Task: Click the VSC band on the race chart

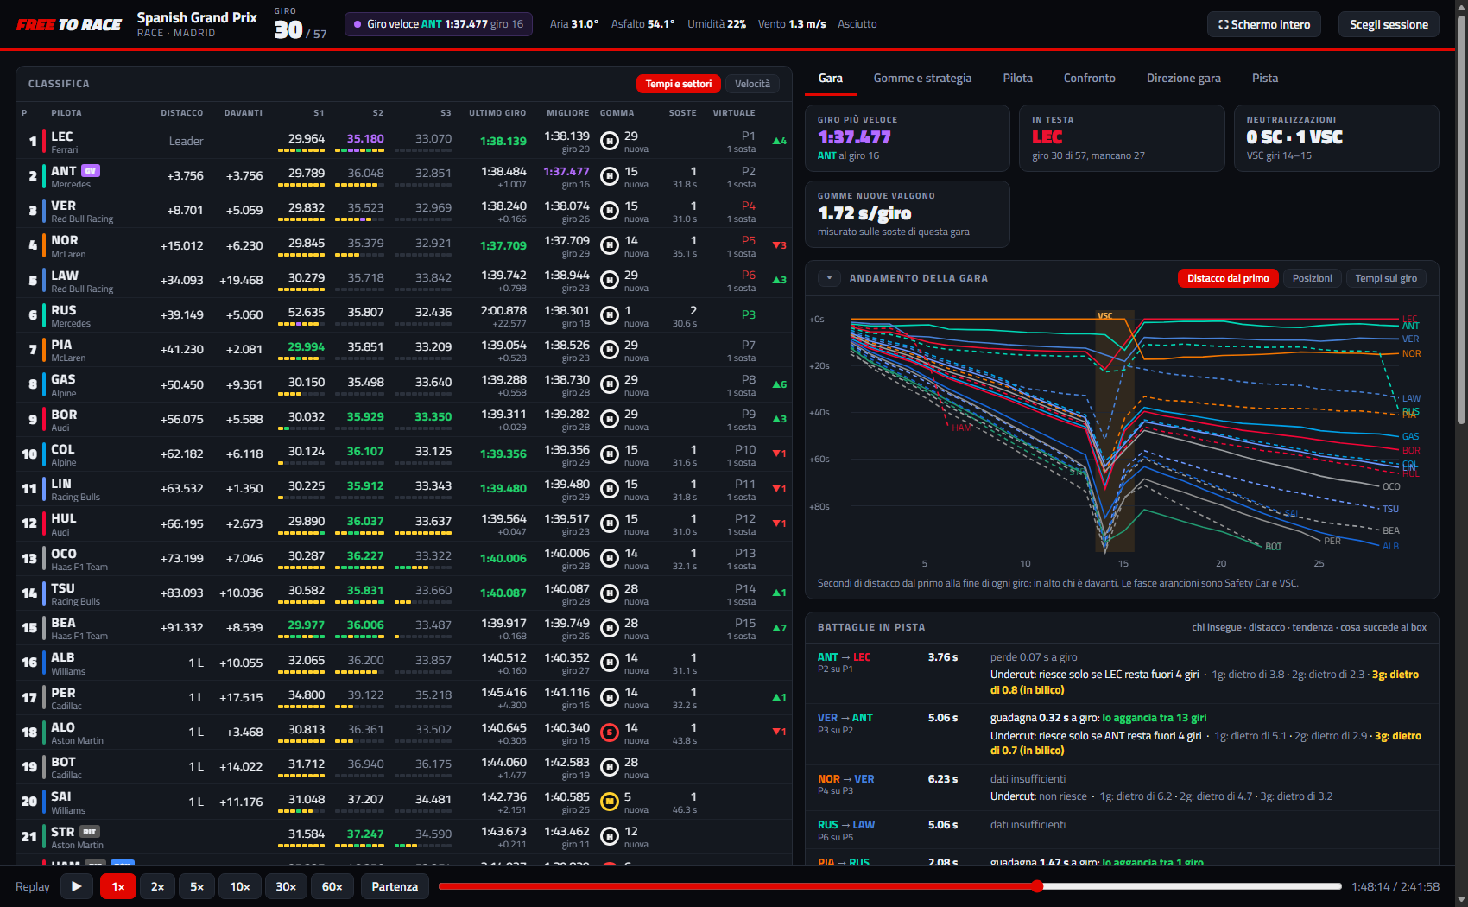Action: (1114, 432)
